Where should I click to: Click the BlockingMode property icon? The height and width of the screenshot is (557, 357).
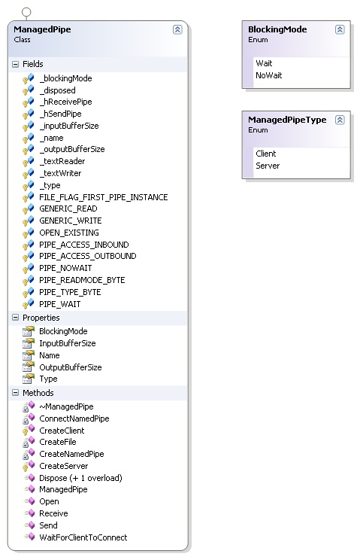pyautogui.click(x=29, y=331)
